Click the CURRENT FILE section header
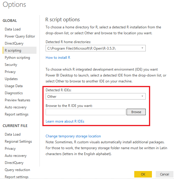 point(15,126)
